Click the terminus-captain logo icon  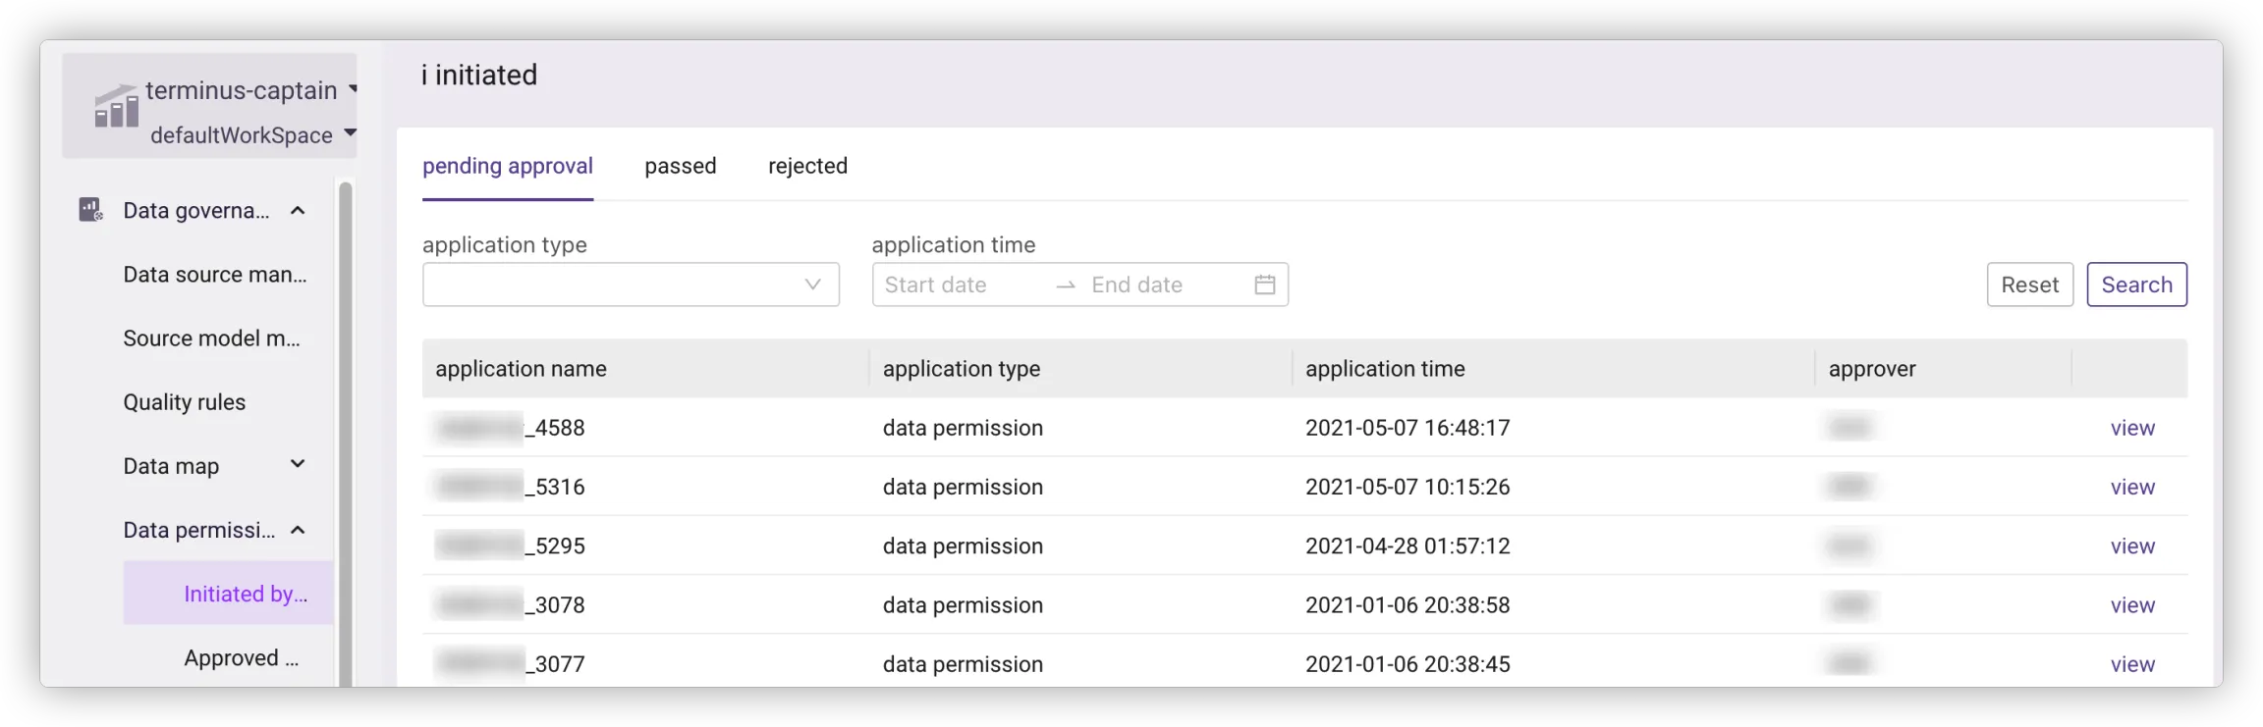tap(116, 106)
